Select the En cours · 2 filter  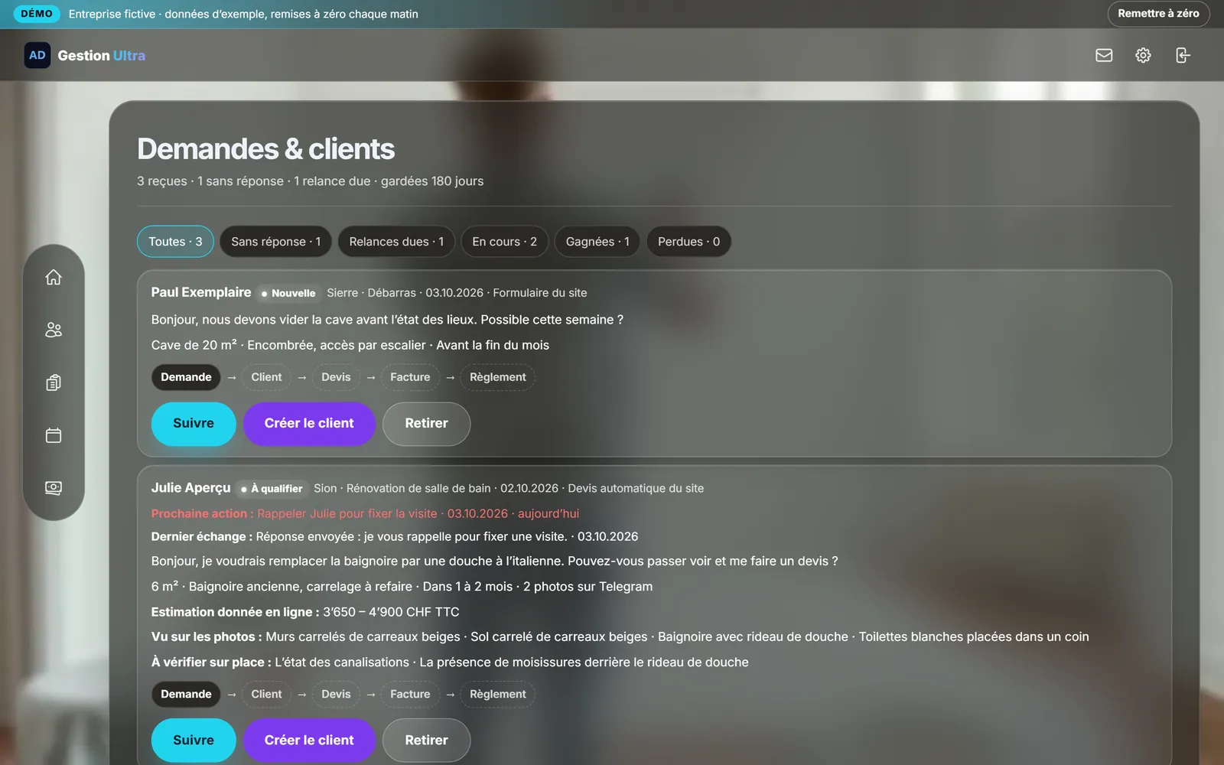pyautogui.click(x=504, y=242)
